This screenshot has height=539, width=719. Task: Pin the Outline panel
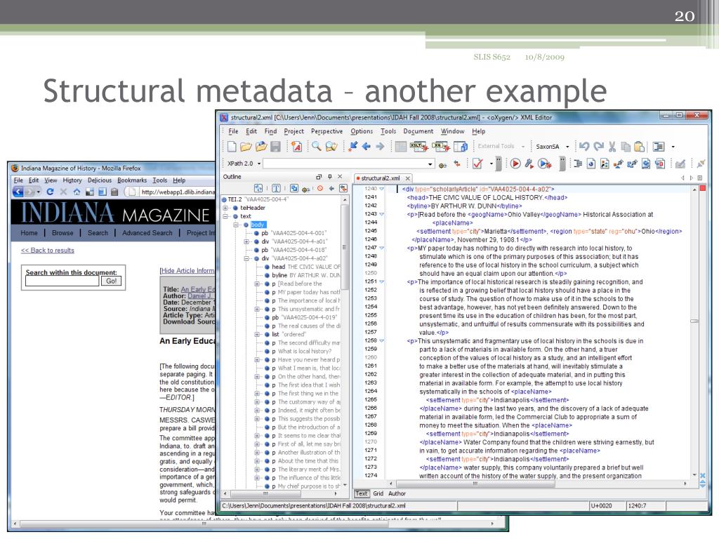coord(329,176)
